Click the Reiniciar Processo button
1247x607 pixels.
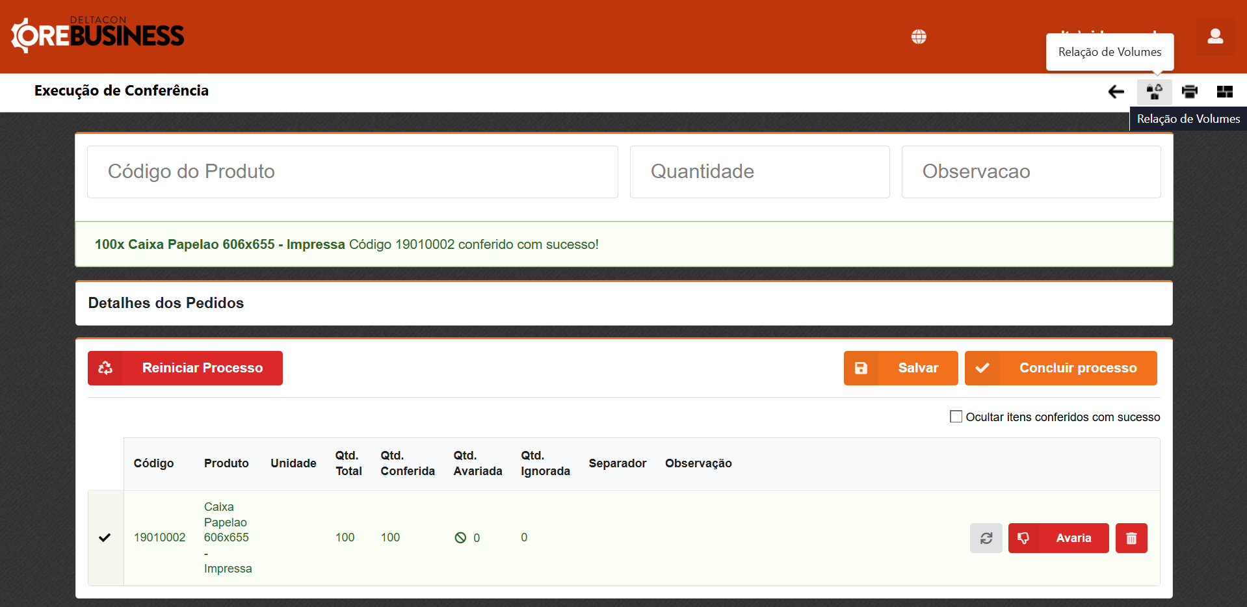(x=185, y=368)
